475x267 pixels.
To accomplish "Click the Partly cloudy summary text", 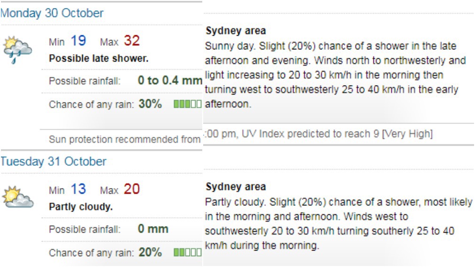I will (x=81, y=207).
